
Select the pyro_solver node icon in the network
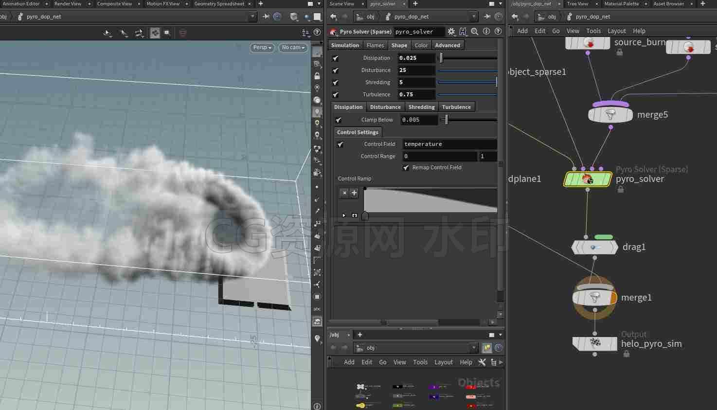pyautogui.click(x=588, y=179)
